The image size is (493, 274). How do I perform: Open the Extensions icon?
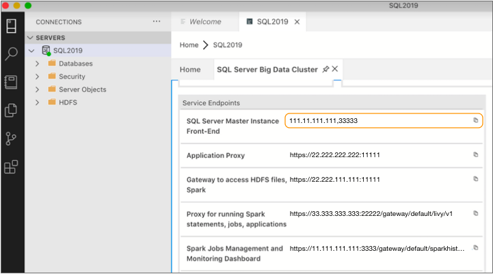[11, 167]
